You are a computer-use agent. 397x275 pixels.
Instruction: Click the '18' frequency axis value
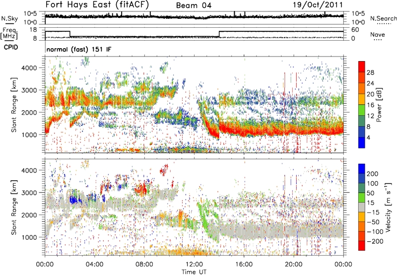point(33,30)
